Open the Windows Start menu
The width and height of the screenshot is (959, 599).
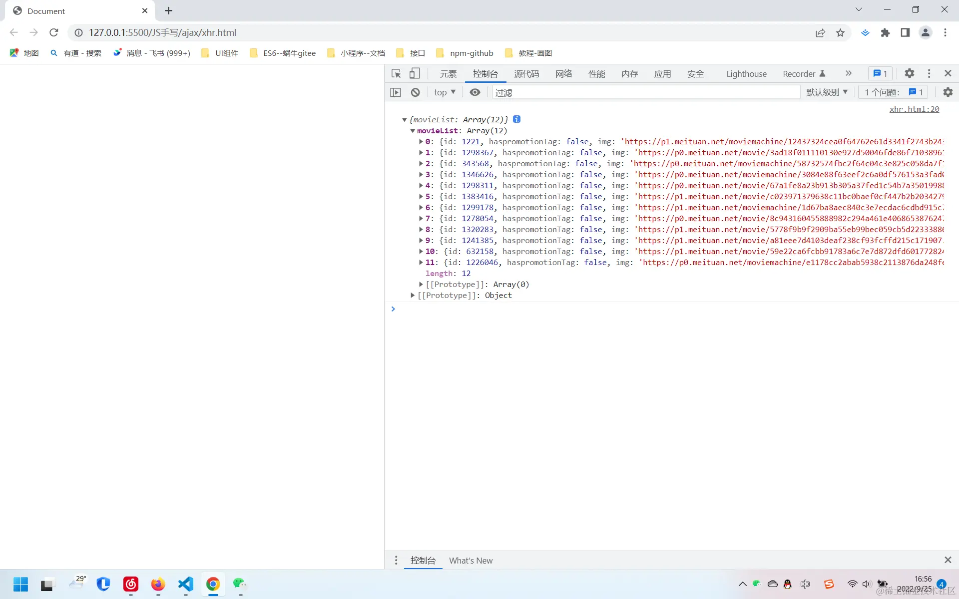pos(20,584)
